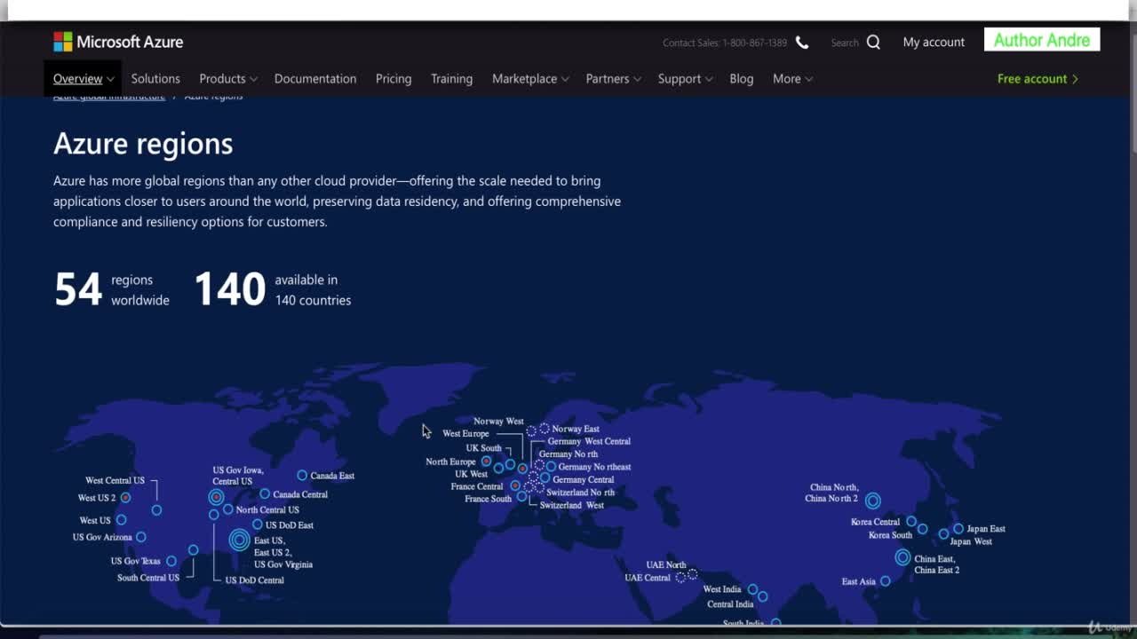The width and height of the screenshot is (1137, 639).
Task: Click the Search field in header
Action: tap(845, 43)
